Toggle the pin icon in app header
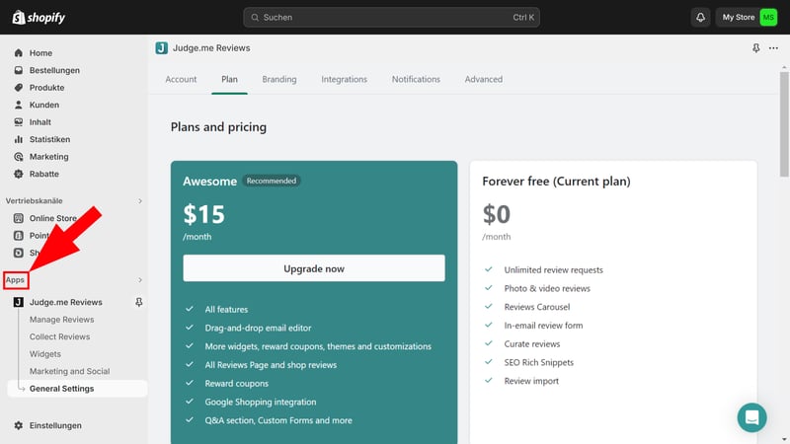This screenshot has width=790, height=444. 756,47
